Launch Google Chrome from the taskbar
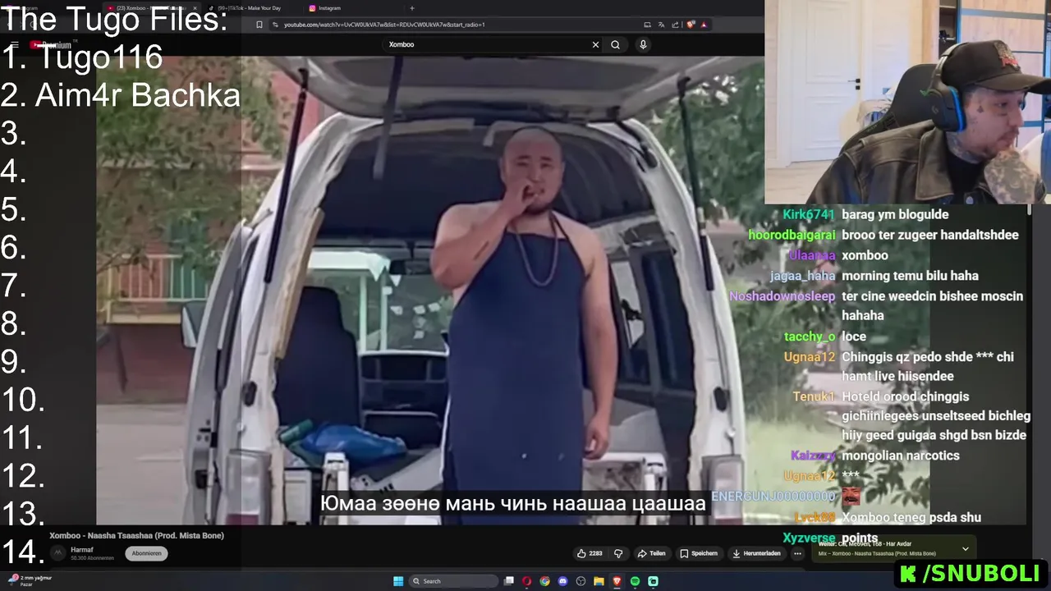Viewport: 1051px width, 591px height. [545, 581]
